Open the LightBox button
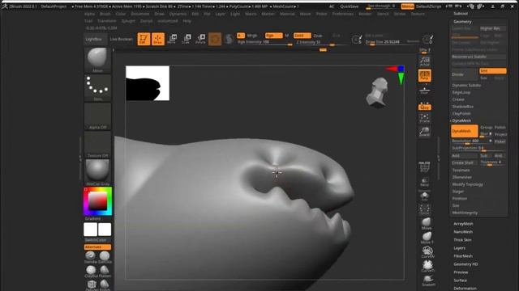This screenshot has width=519, height=291. click(x=96, y=39)
